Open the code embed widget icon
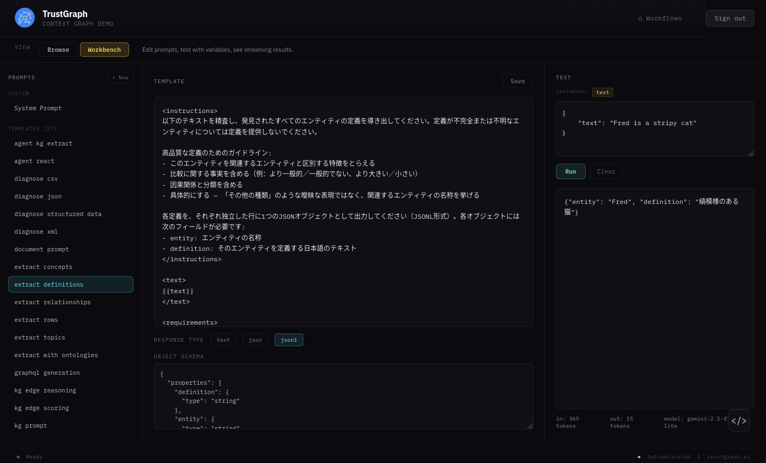The width and height of the screenshot is (766, 463). [x=739, y=421]
